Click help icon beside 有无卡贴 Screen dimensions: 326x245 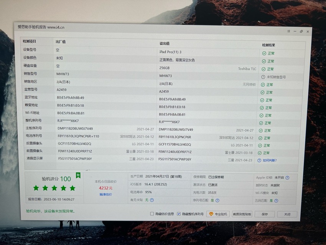click(152, 200)
